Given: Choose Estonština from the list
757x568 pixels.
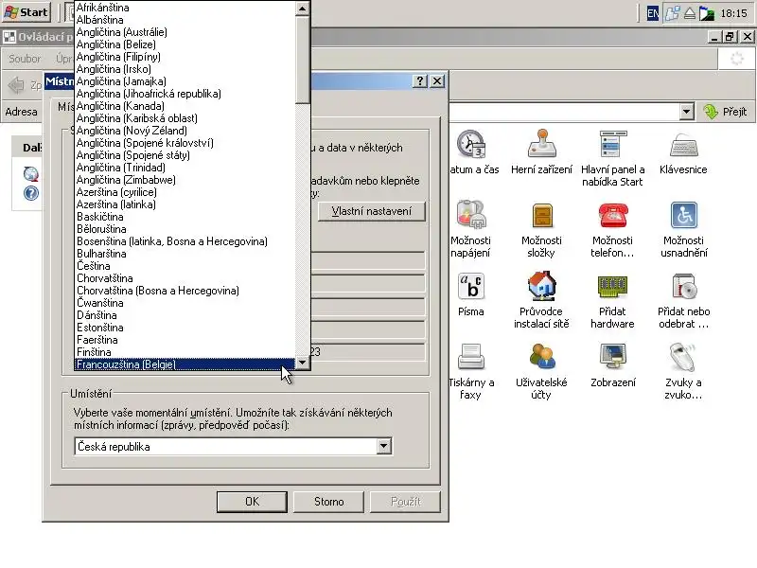Looking at the screenshot, I should click(185, 328).
